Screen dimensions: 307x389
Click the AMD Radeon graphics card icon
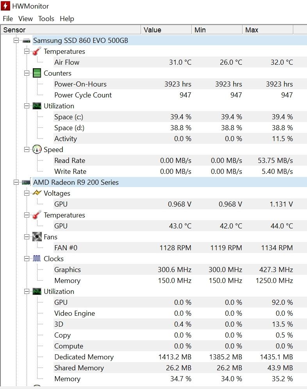click(27, 182)
